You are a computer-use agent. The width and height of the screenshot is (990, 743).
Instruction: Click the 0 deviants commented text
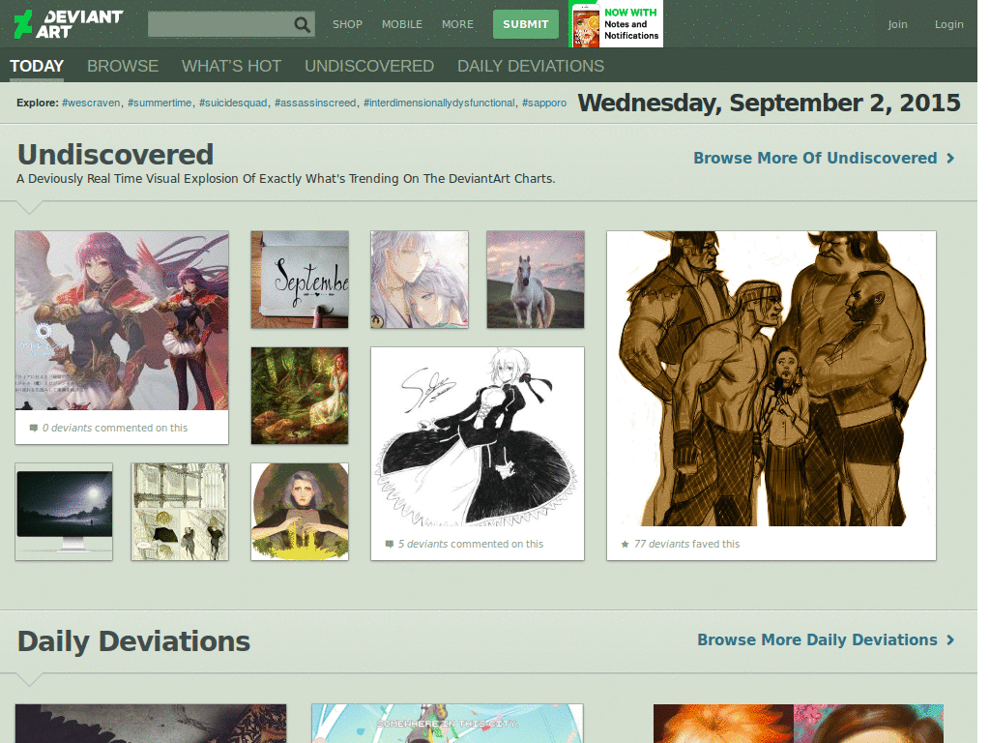(115, 428)
